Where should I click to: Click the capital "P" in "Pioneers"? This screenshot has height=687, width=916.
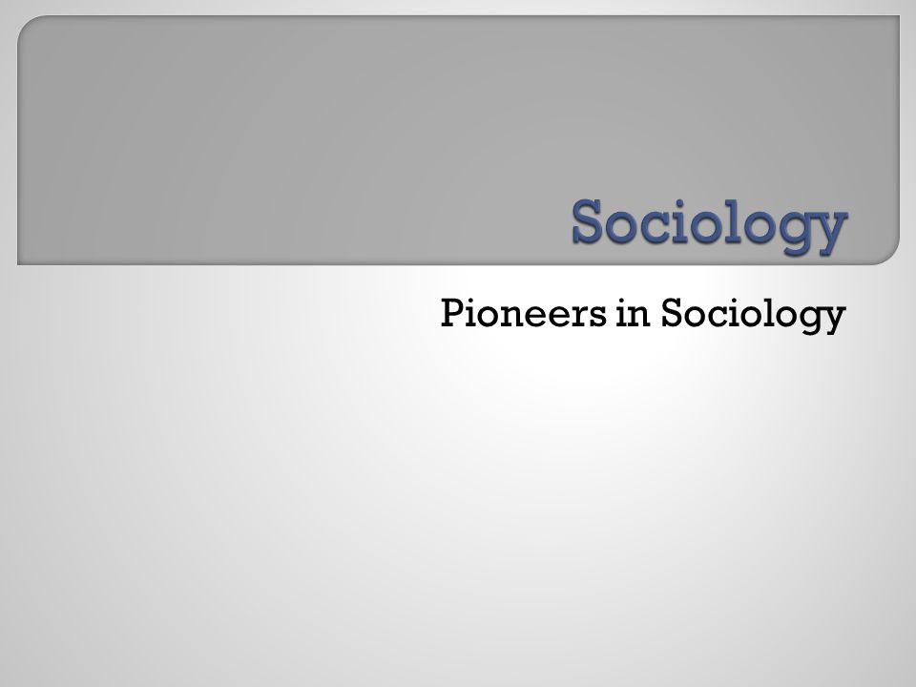pyautogui.click(x=452, y=313)
